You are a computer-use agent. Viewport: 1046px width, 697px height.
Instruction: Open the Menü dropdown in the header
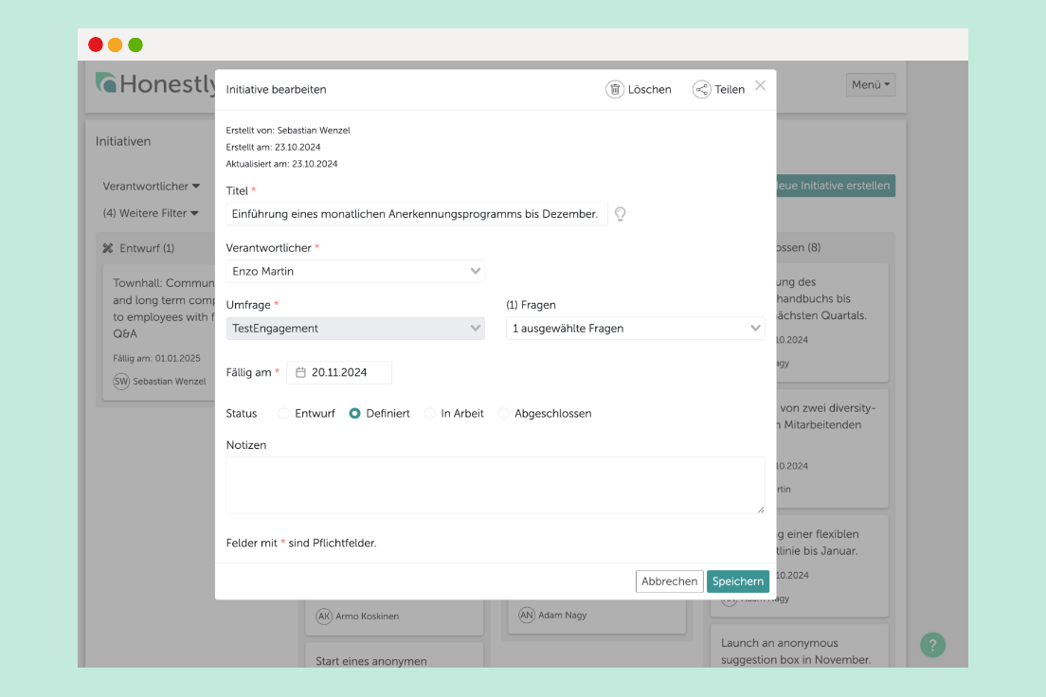click(x=871, y=84)
